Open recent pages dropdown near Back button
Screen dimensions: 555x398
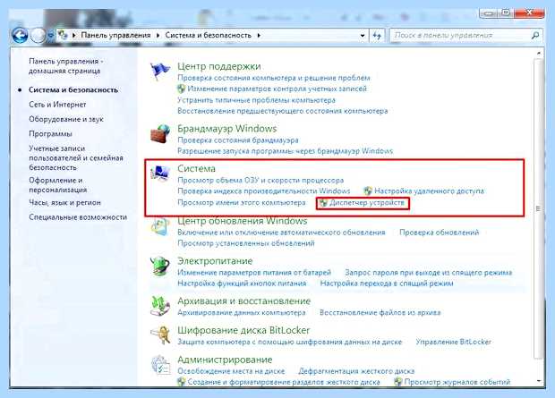click(51, 36)
